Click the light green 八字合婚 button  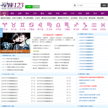click(x=36, y=7)
